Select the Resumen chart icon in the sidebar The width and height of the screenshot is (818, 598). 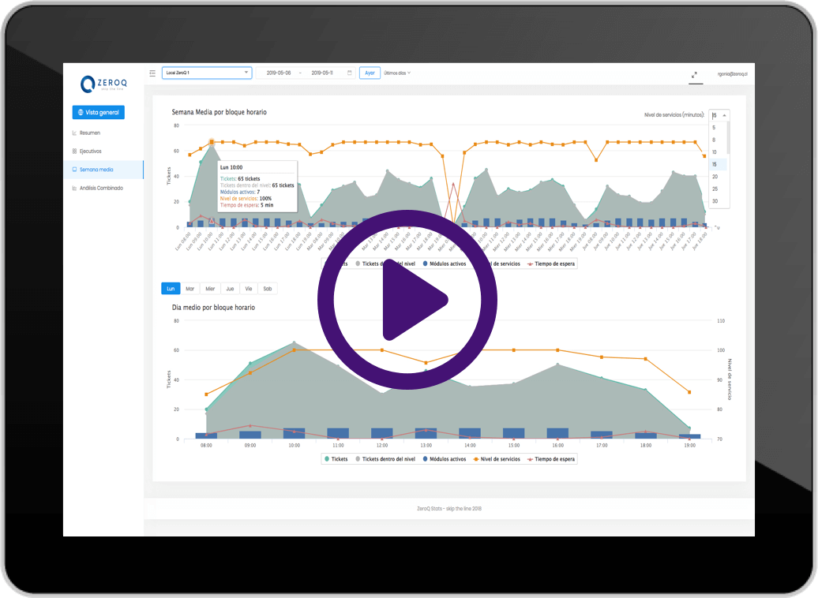[73, 133]
